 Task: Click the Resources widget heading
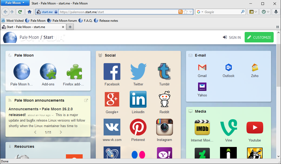(24, 146)
